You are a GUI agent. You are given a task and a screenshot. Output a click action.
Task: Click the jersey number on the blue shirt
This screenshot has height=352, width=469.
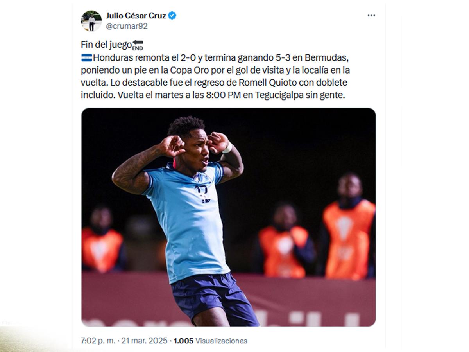pos(203,192)
